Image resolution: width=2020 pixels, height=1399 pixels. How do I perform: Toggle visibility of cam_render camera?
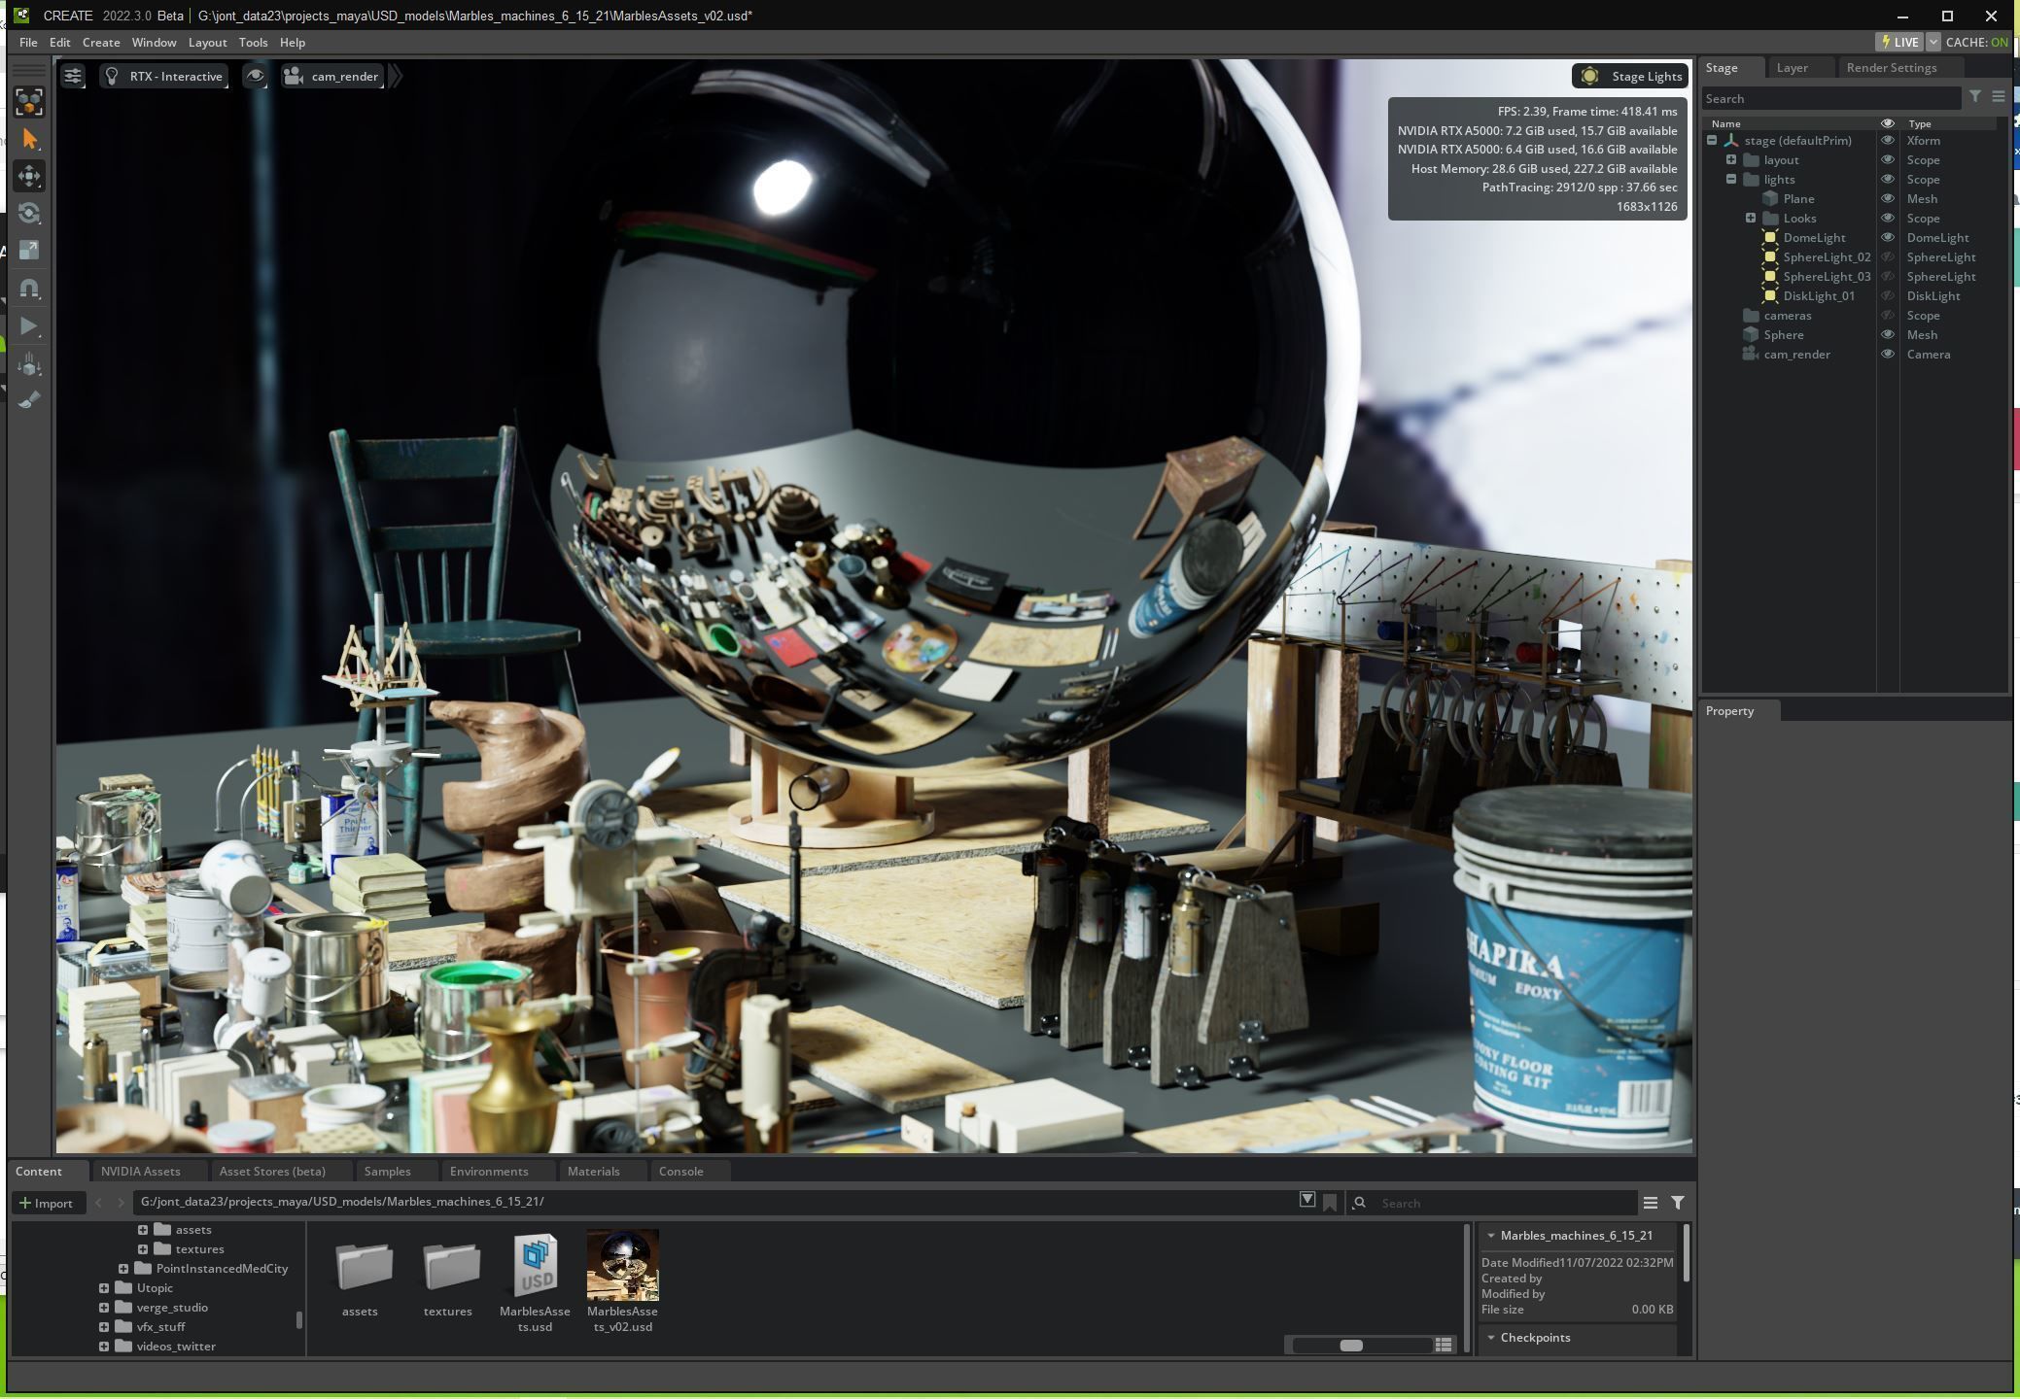click(1887, 354)
